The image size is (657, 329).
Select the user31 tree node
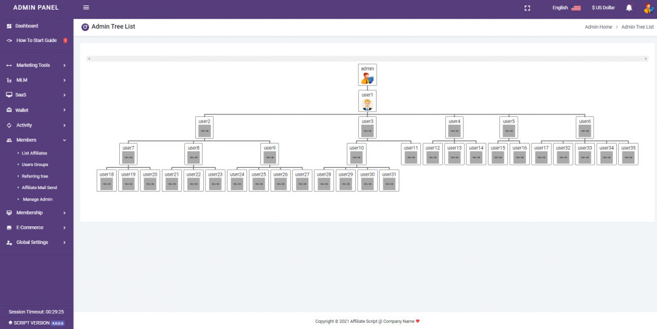(x=389, y=180)
